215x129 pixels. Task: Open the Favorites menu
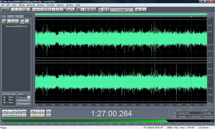click(50, 5)
